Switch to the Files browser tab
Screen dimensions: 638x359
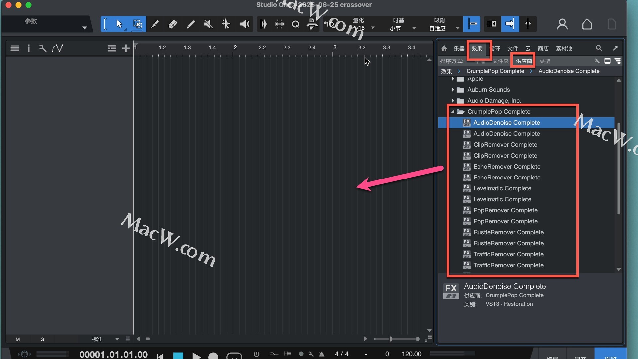click(513, 49)
